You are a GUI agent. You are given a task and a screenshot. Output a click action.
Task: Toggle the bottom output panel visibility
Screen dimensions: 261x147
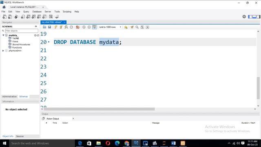[x=254, y=17]
